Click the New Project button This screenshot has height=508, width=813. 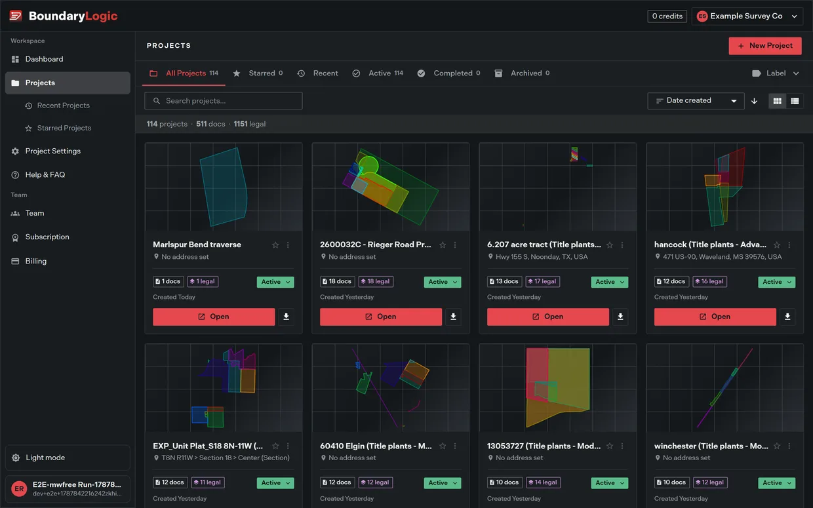765,46
